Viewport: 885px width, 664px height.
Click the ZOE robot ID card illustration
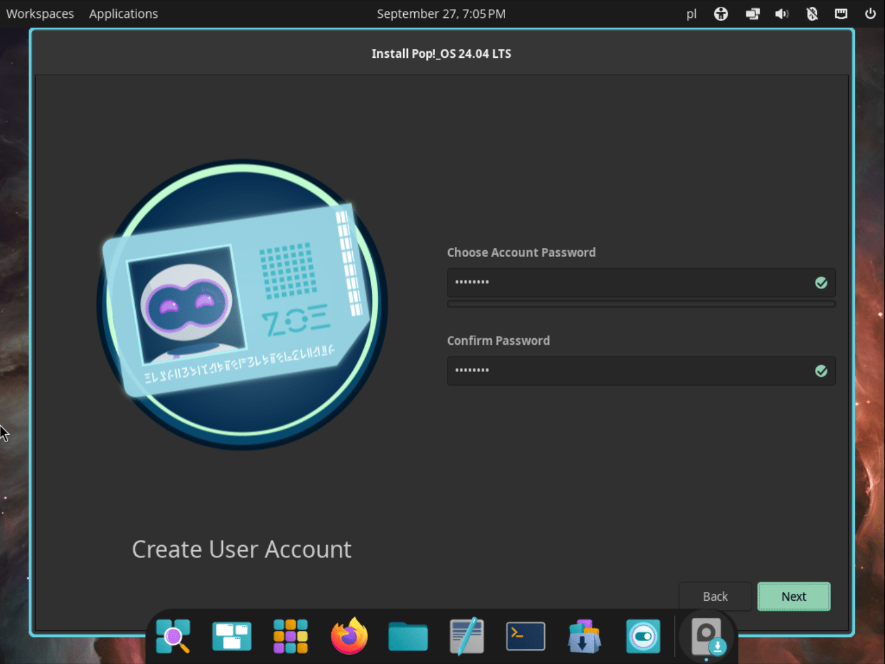click(x=242, y=304)
